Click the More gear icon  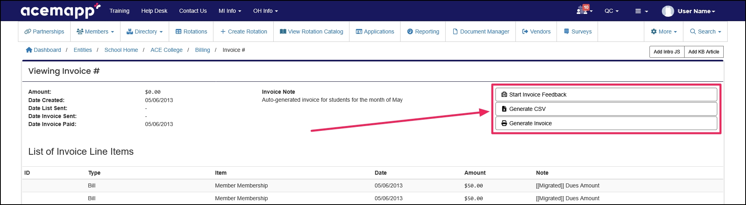coord(654,32)
